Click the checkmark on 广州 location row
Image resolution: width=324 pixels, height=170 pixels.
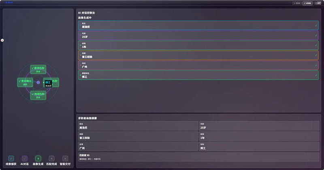click(316, 65)
